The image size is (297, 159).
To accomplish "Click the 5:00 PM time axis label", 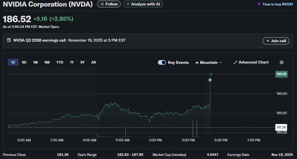I will (x=221, y=140).
